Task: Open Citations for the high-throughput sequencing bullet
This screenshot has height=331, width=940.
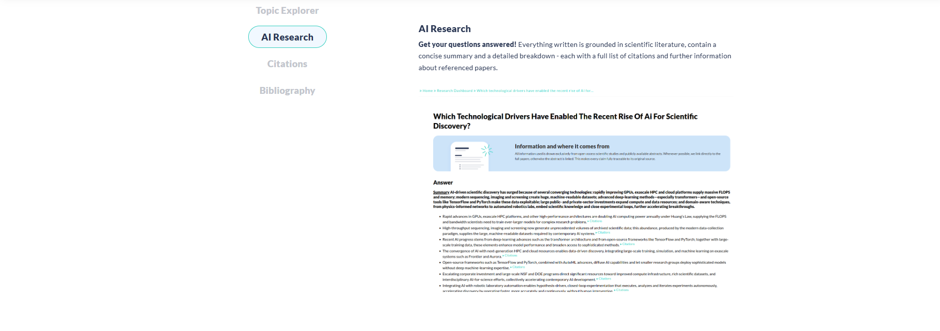Action: pos(604,233)
